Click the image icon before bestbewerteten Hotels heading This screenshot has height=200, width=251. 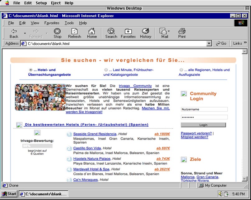click(19, 125)
